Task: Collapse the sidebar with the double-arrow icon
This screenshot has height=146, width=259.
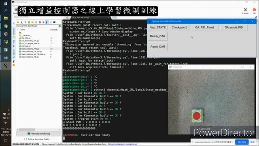Action: (14, 24)
